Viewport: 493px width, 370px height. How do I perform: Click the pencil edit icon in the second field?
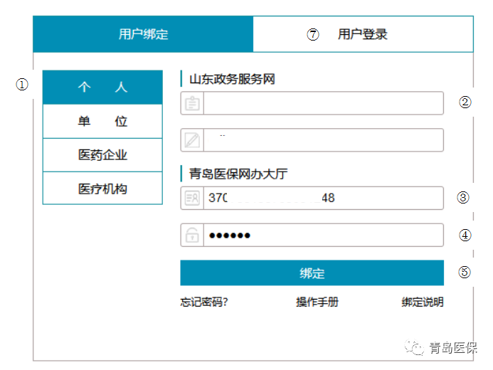tap(192, 140)
